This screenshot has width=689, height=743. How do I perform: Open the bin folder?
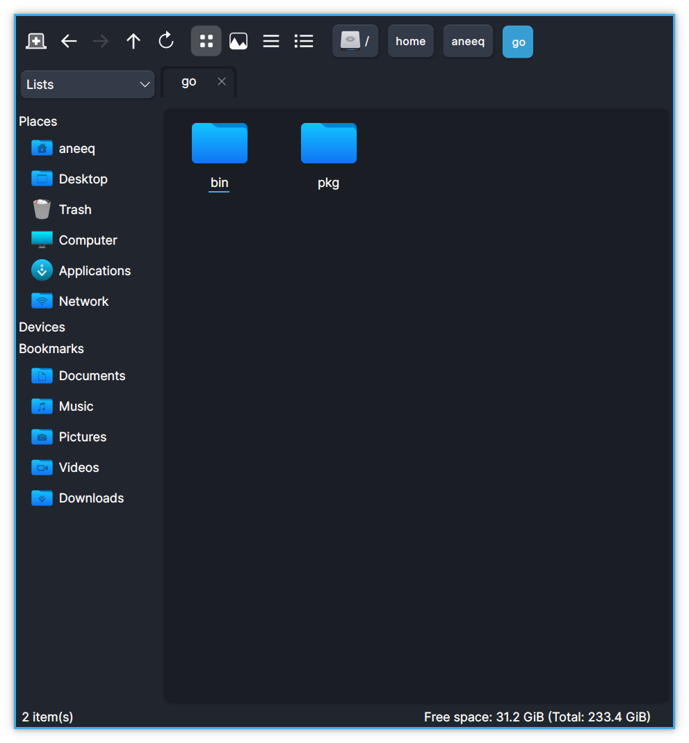[219, 143]
